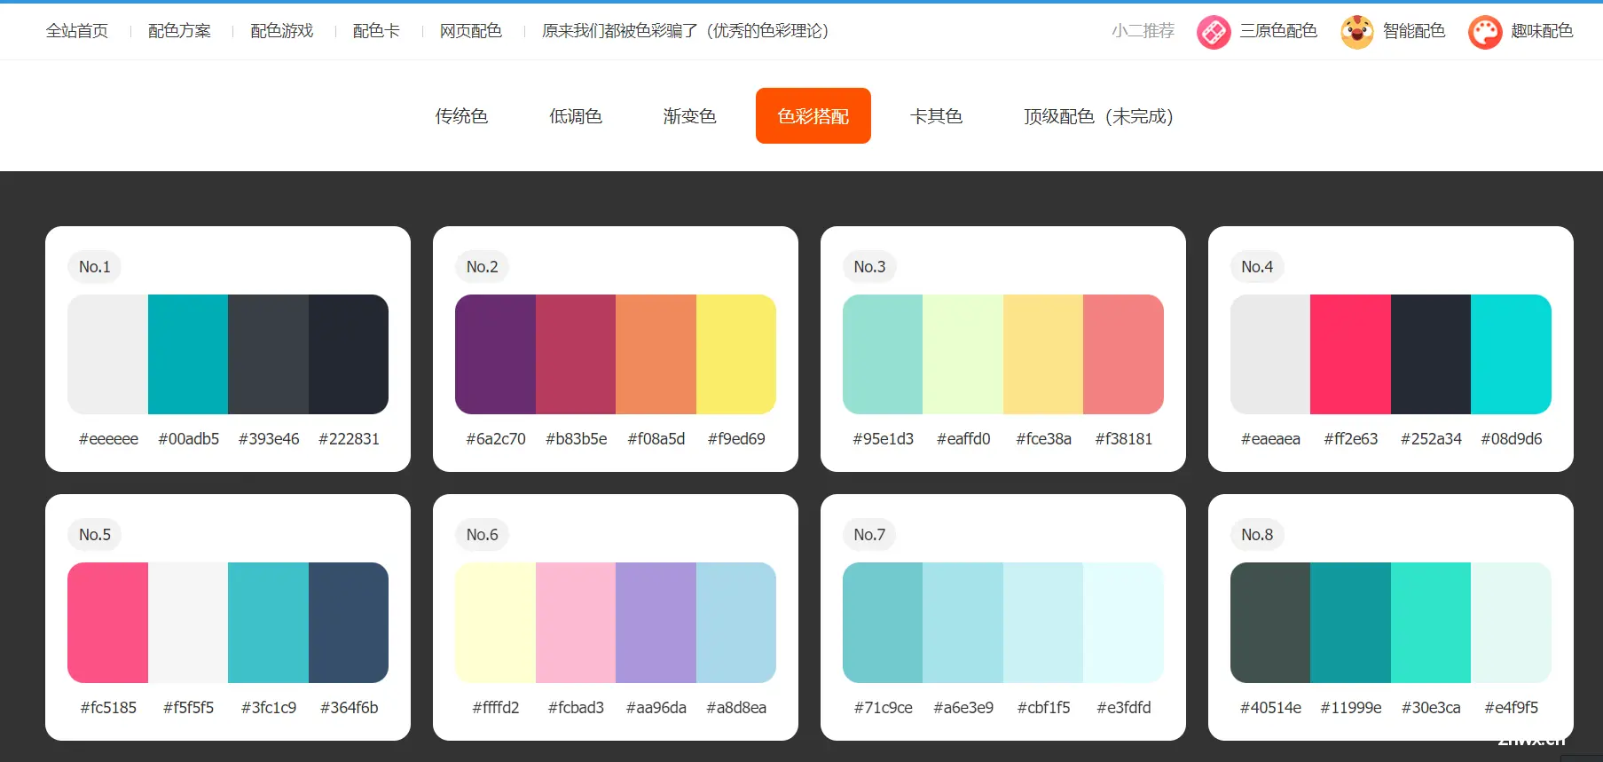This screenshot has width=1603, height=762.
Task: Pick the #cbf1f5 swatch in No.7
Action: (1043, 623)
